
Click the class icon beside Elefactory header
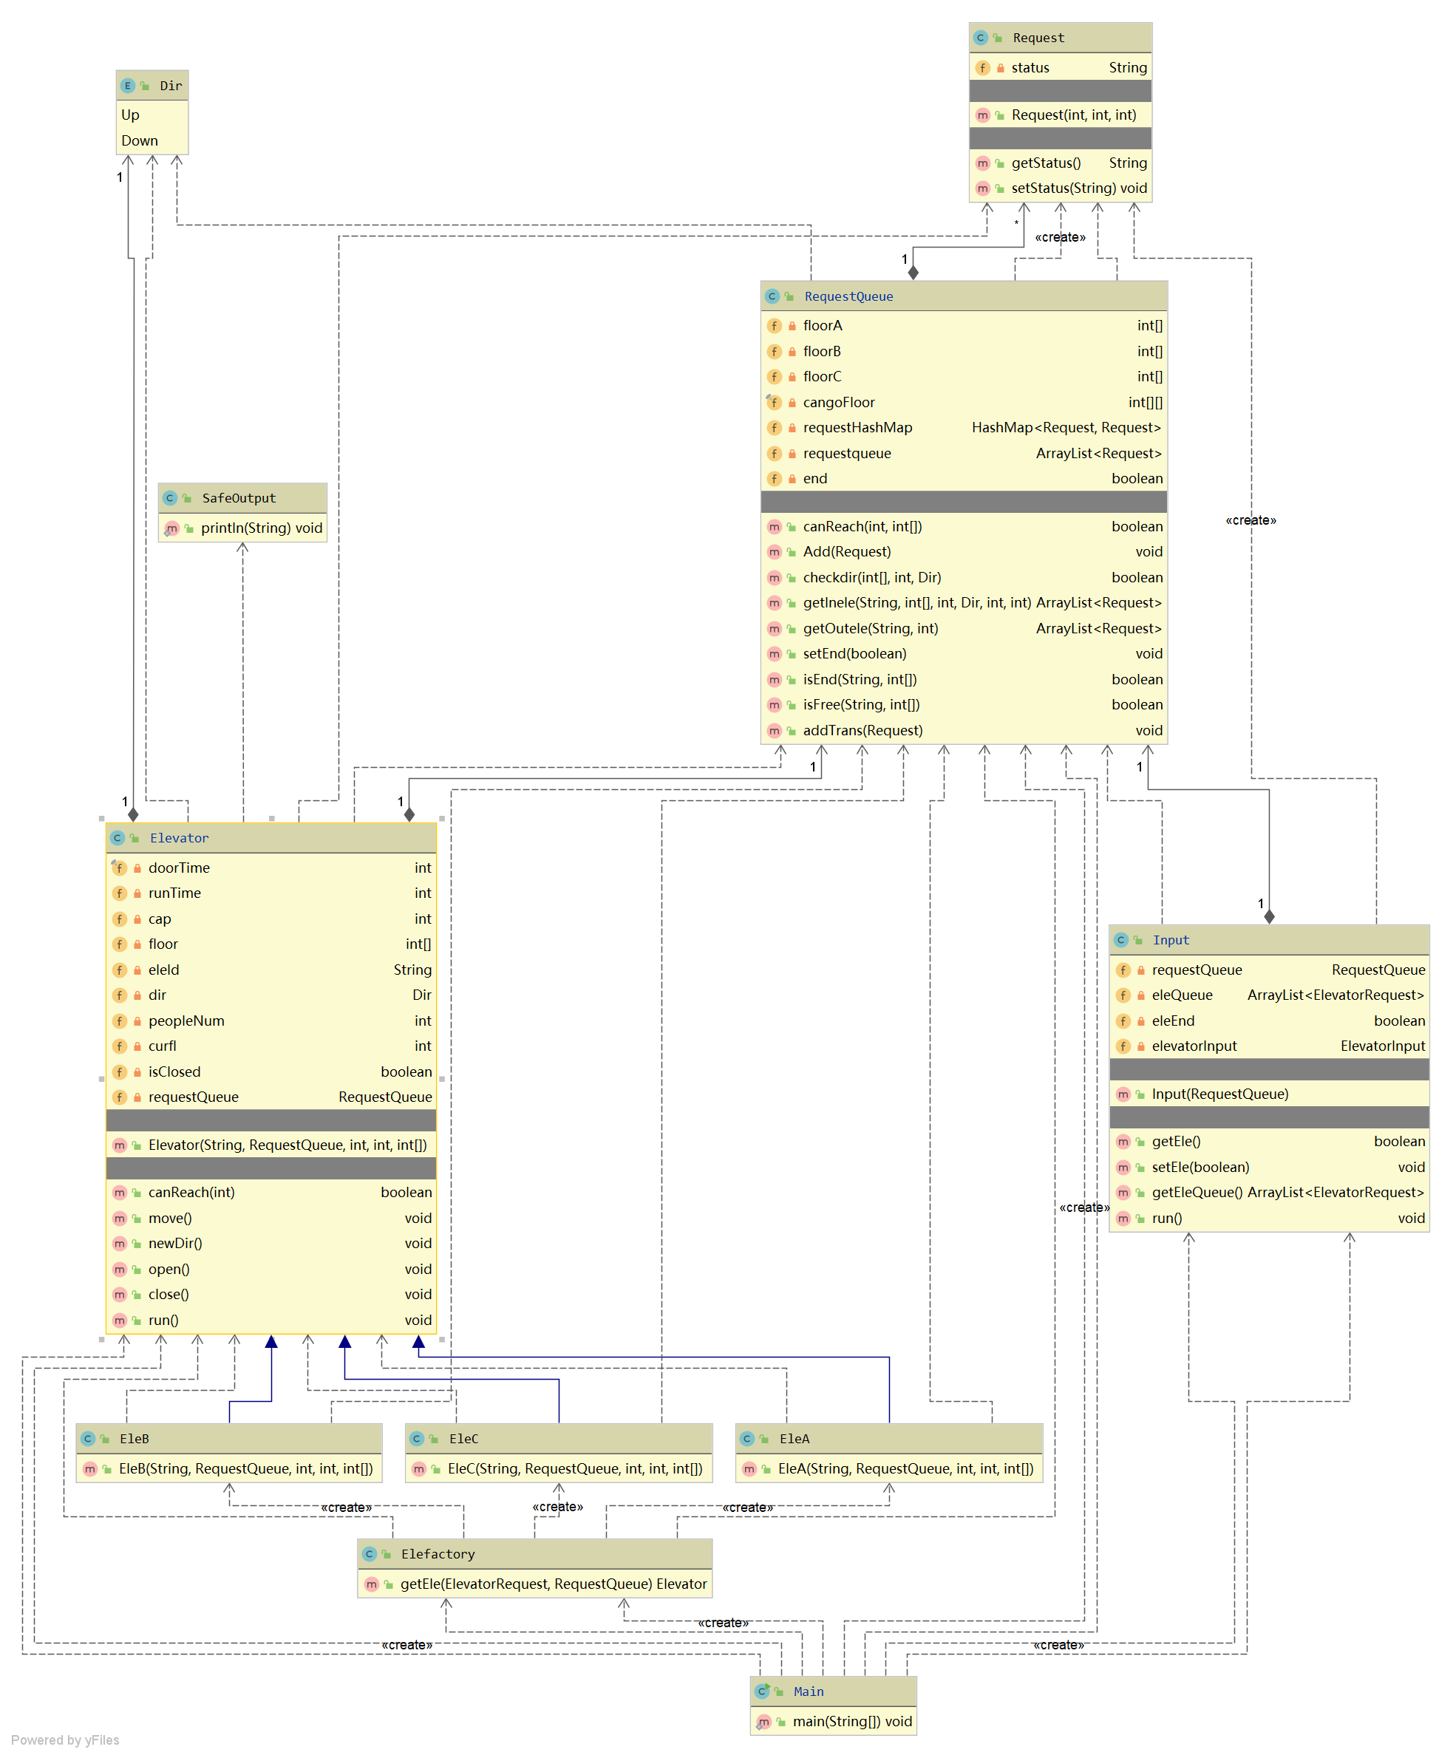[369, 1554]
